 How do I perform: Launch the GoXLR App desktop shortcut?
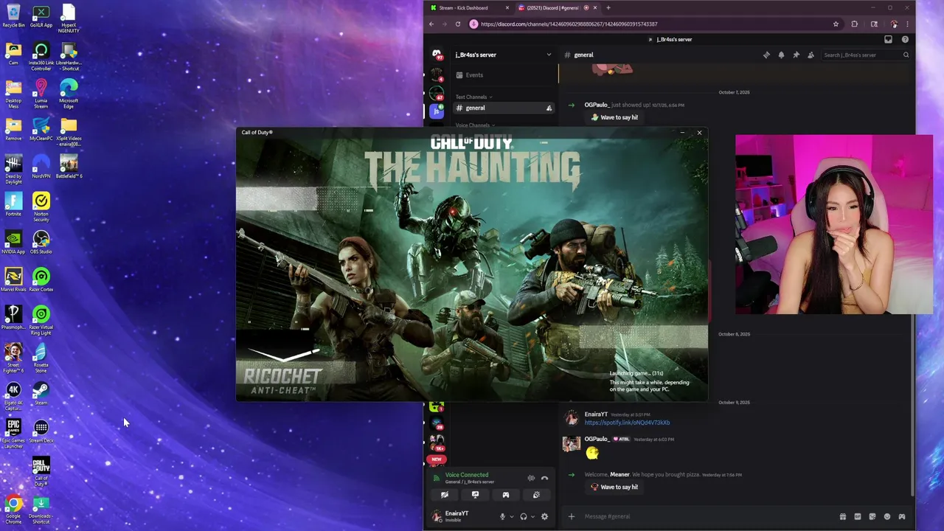click(41, 16)
